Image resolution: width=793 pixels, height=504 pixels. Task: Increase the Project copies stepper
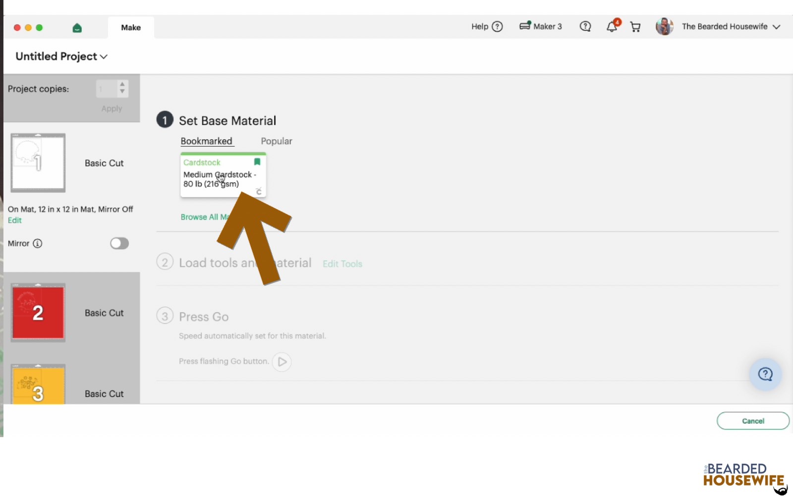click(x=122, y=85)
